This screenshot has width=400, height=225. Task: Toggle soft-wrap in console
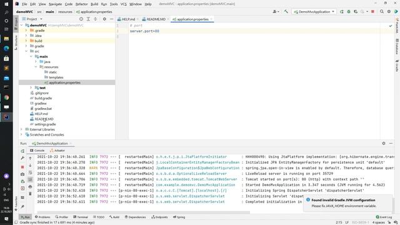(30, 172)
